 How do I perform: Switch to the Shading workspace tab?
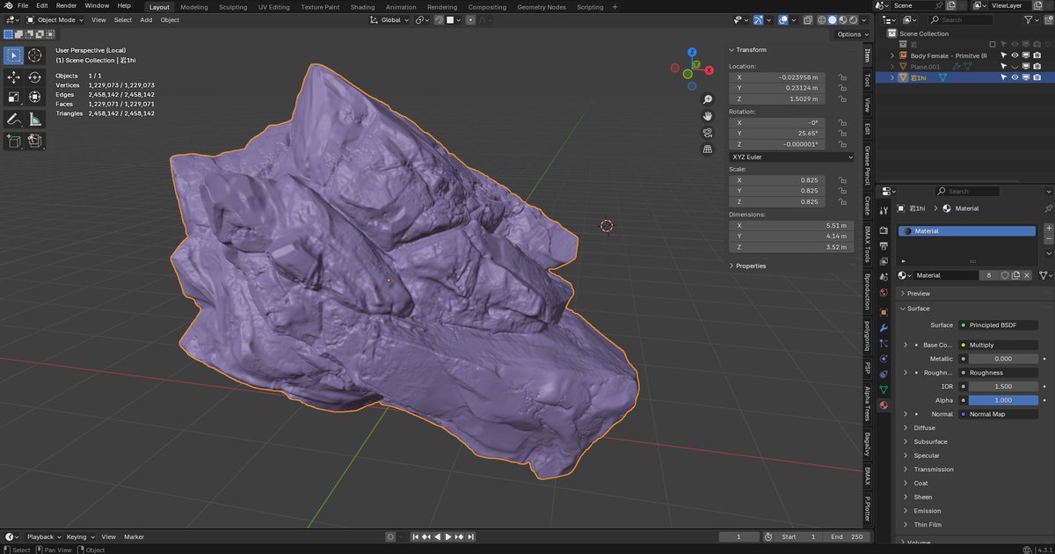pos(362,7)
